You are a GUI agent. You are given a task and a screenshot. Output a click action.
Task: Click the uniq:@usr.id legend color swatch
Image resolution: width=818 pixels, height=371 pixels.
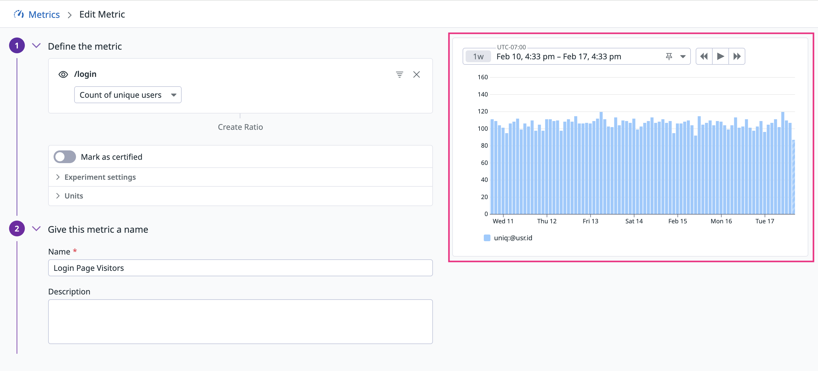pyautogui.click(x=487, y=238)
